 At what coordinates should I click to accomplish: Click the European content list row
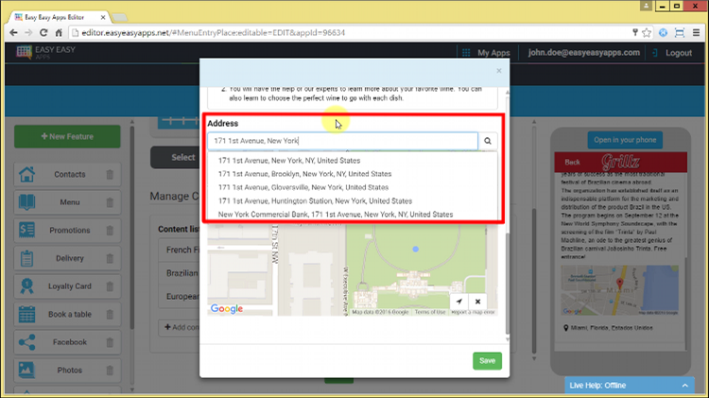(x=180, y=297)
